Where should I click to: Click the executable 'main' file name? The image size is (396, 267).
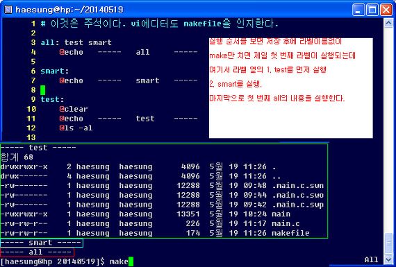coord(281,214)
